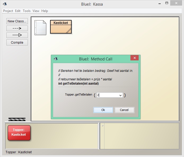The image size is (184, 157).
Task: Open the Edit menu
Action: 18,11
